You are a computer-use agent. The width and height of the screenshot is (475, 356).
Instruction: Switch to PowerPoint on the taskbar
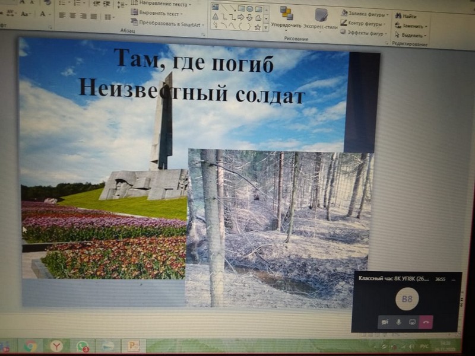(x=134, y=345)
